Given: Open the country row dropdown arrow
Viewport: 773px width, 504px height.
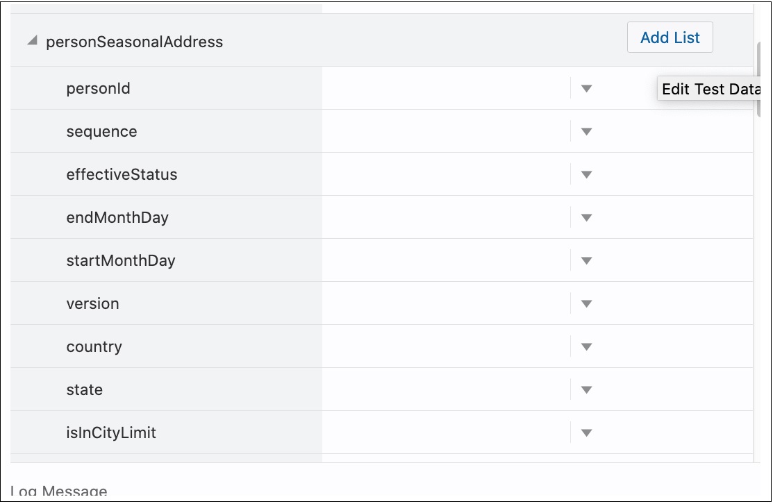Looking at the screenshot, I should pos(586,346).
